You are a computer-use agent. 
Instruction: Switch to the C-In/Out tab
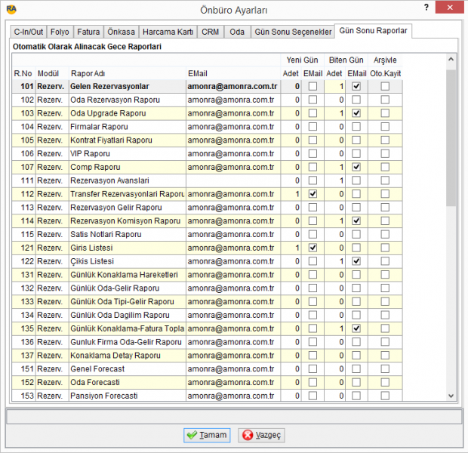point(29,32)
